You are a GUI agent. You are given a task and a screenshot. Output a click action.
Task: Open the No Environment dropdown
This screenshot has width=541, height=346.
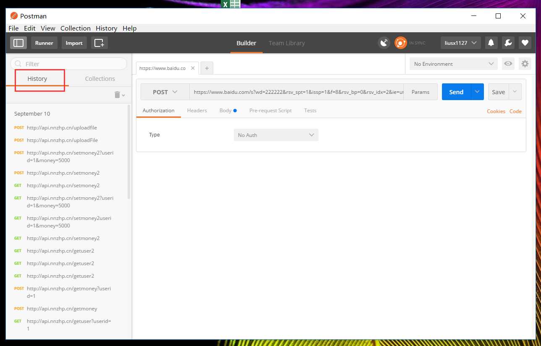coord(454,64)
